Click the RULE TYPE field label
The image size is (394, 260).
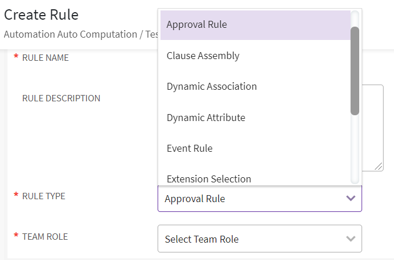(x=43, y=196)
